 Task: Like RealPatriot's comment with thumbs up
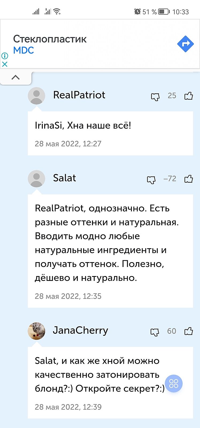pos(189,96)
